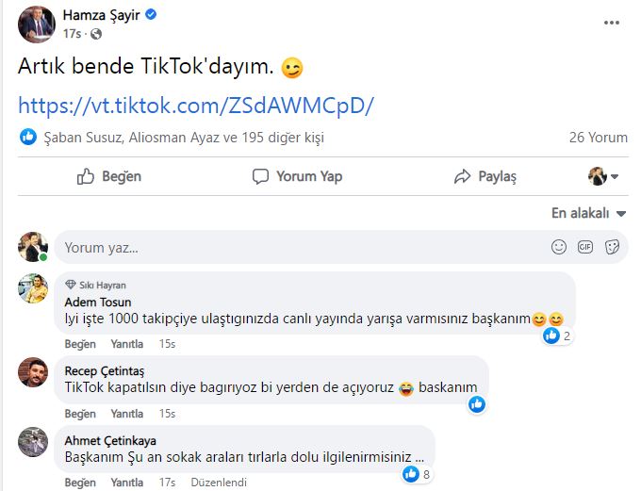Open the profile switcher dropdown beside Paylaş

point(603,176)
